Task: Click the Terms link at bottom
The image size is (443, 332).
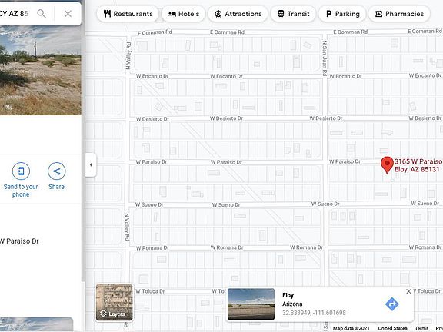Action: pyautogui.click(x=421, y=328)
